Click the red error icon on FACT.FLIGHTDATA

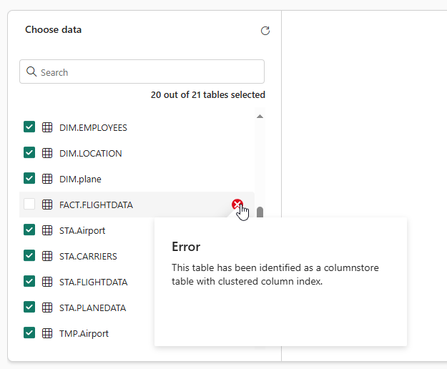point(237,205)
